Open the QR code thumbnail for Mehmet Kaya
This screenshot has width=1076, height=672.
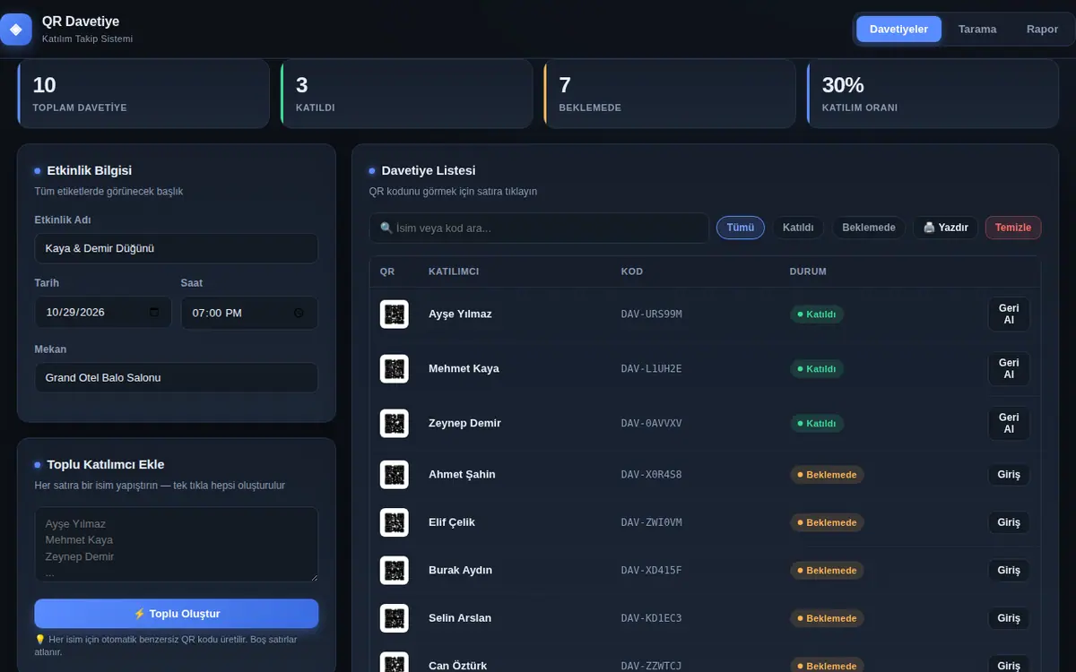[395, 369]
